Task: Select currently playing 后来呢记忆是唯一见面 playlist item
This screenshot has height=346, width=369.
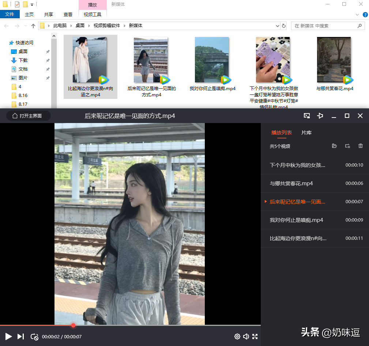Action: [315, 202]
